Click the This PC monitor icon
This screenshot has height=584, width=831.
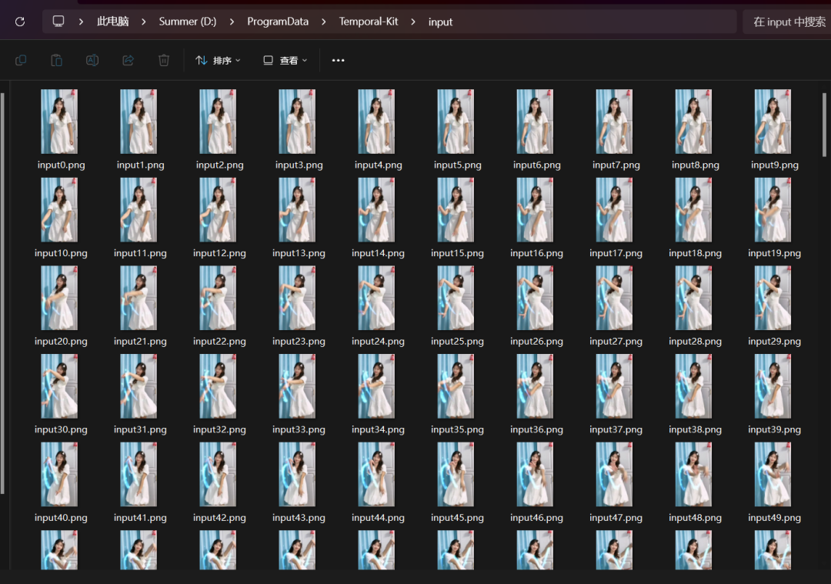pyautogui.click(x=58, y=22)
